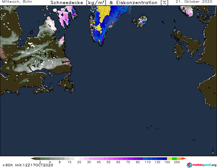Pick the yellow legend swatch after 150
Viewport: 217px width, 168px height.
click(x=169, y=159)
